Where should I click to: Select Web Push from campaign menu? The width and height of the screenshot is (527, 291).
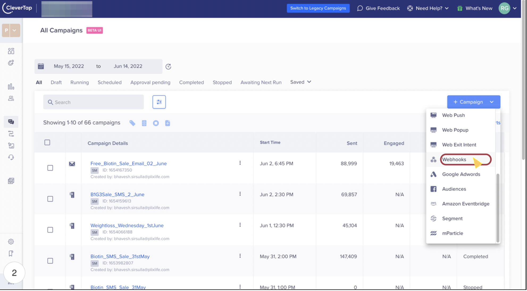pyautogui.click(x=461, y=115)
